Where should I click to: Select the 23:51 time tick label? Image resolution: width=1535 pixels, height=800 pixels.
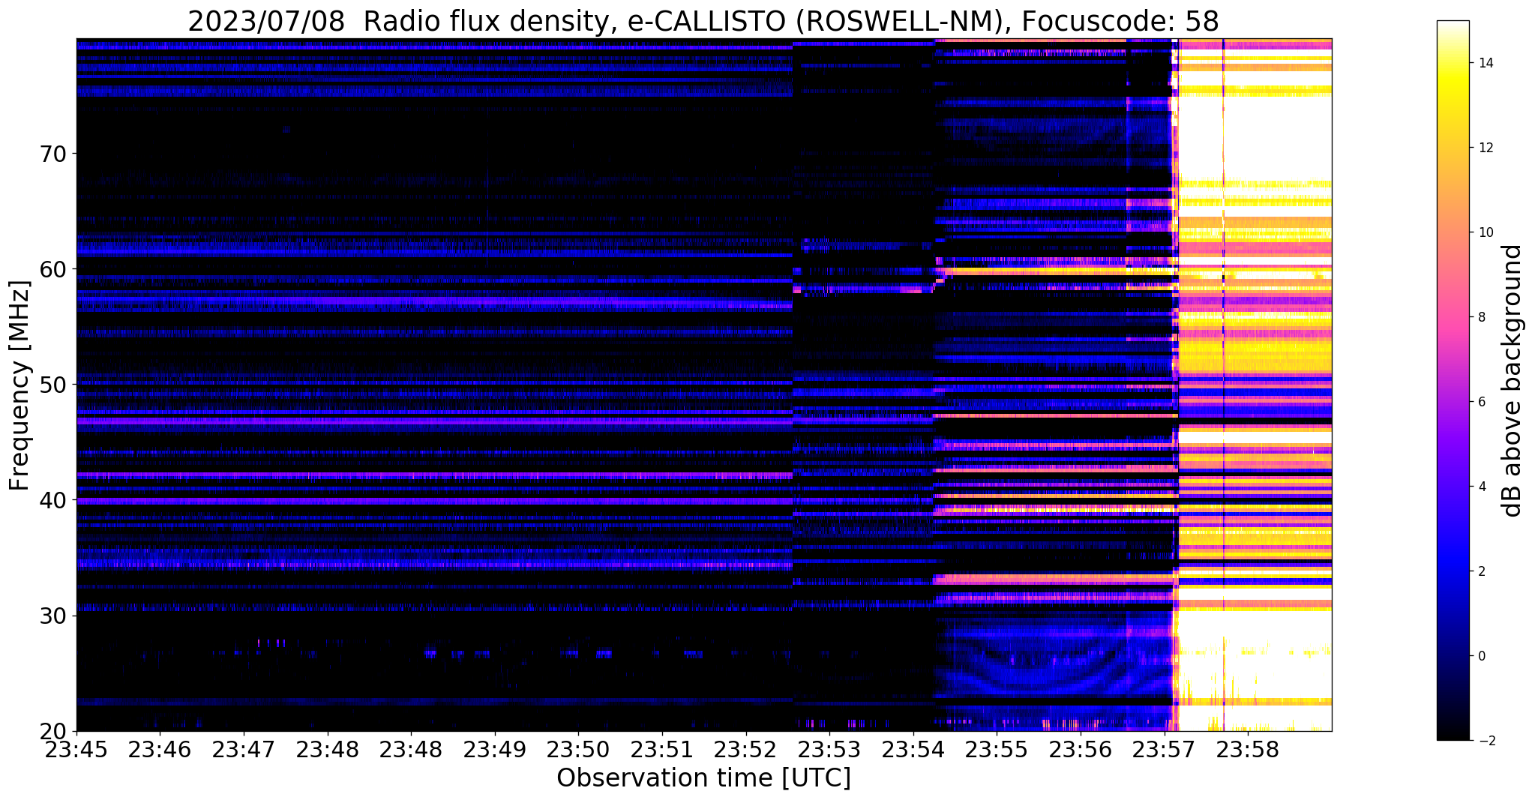coord(662,749)
